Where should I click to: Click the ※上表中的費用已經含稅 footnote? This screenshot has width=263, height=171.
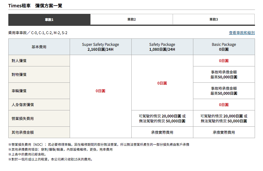pos(27,154)
